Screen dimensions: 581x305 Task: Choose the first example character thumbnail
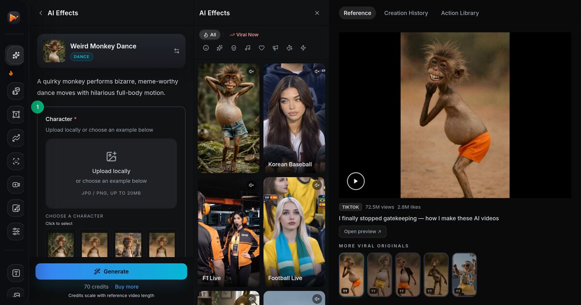61,244
